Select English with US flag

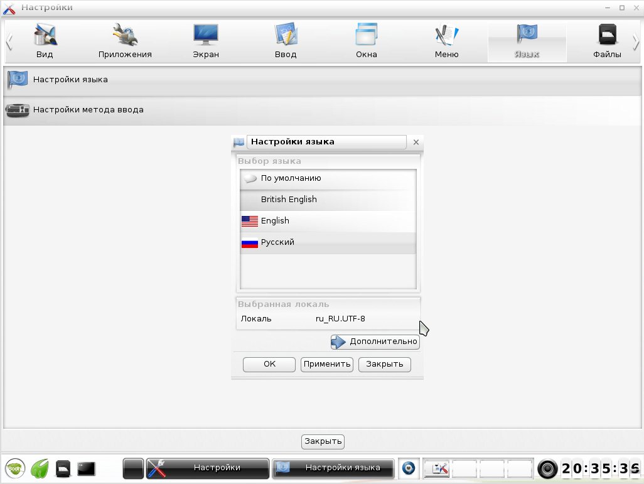[x=275, y=221]
